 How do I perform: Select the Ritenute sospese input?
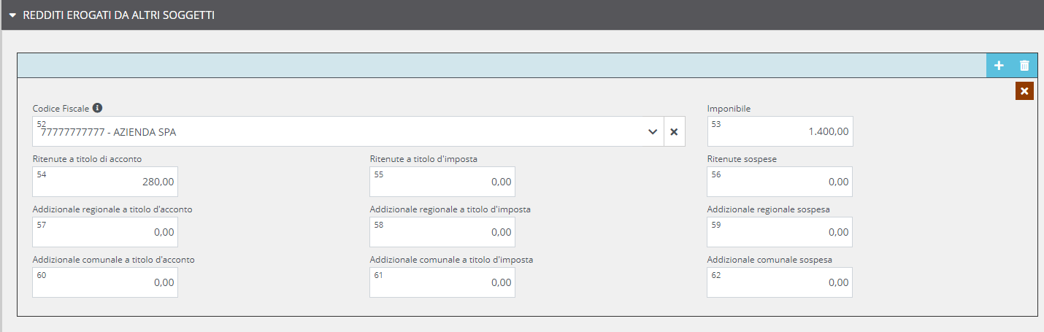pyautogui.click(x=780, y=182)
